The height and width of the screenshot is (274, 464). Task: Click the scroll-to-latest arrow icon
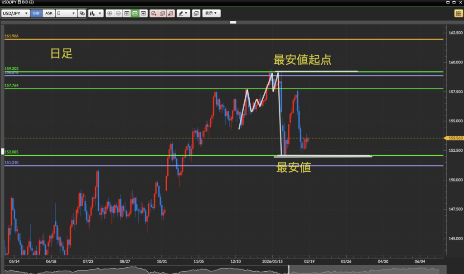[x=144, y=14]
